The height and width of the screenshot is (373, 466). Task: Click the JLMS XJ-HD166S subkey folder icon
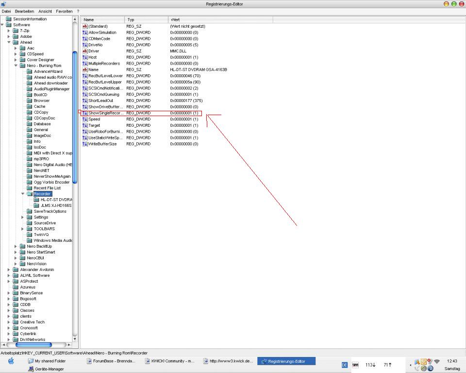[x=36, y=205]
